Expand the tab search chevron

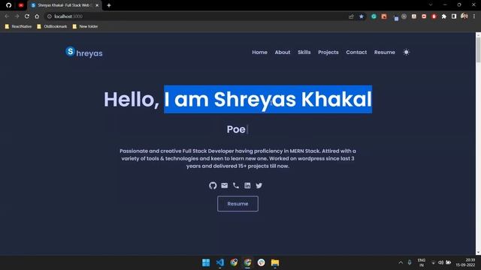pos(431,5)
